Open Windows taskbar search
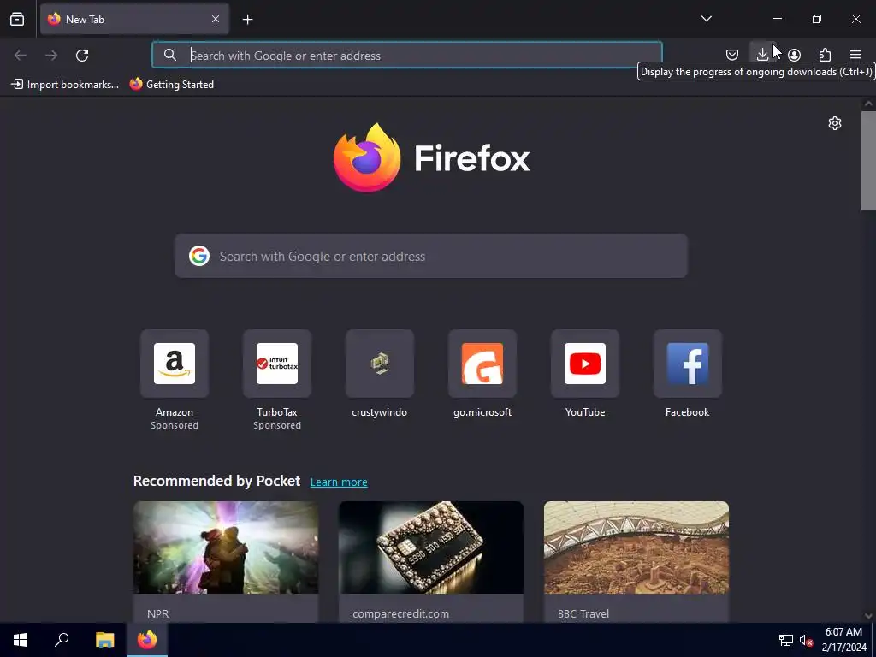 [x=62, y=640]
